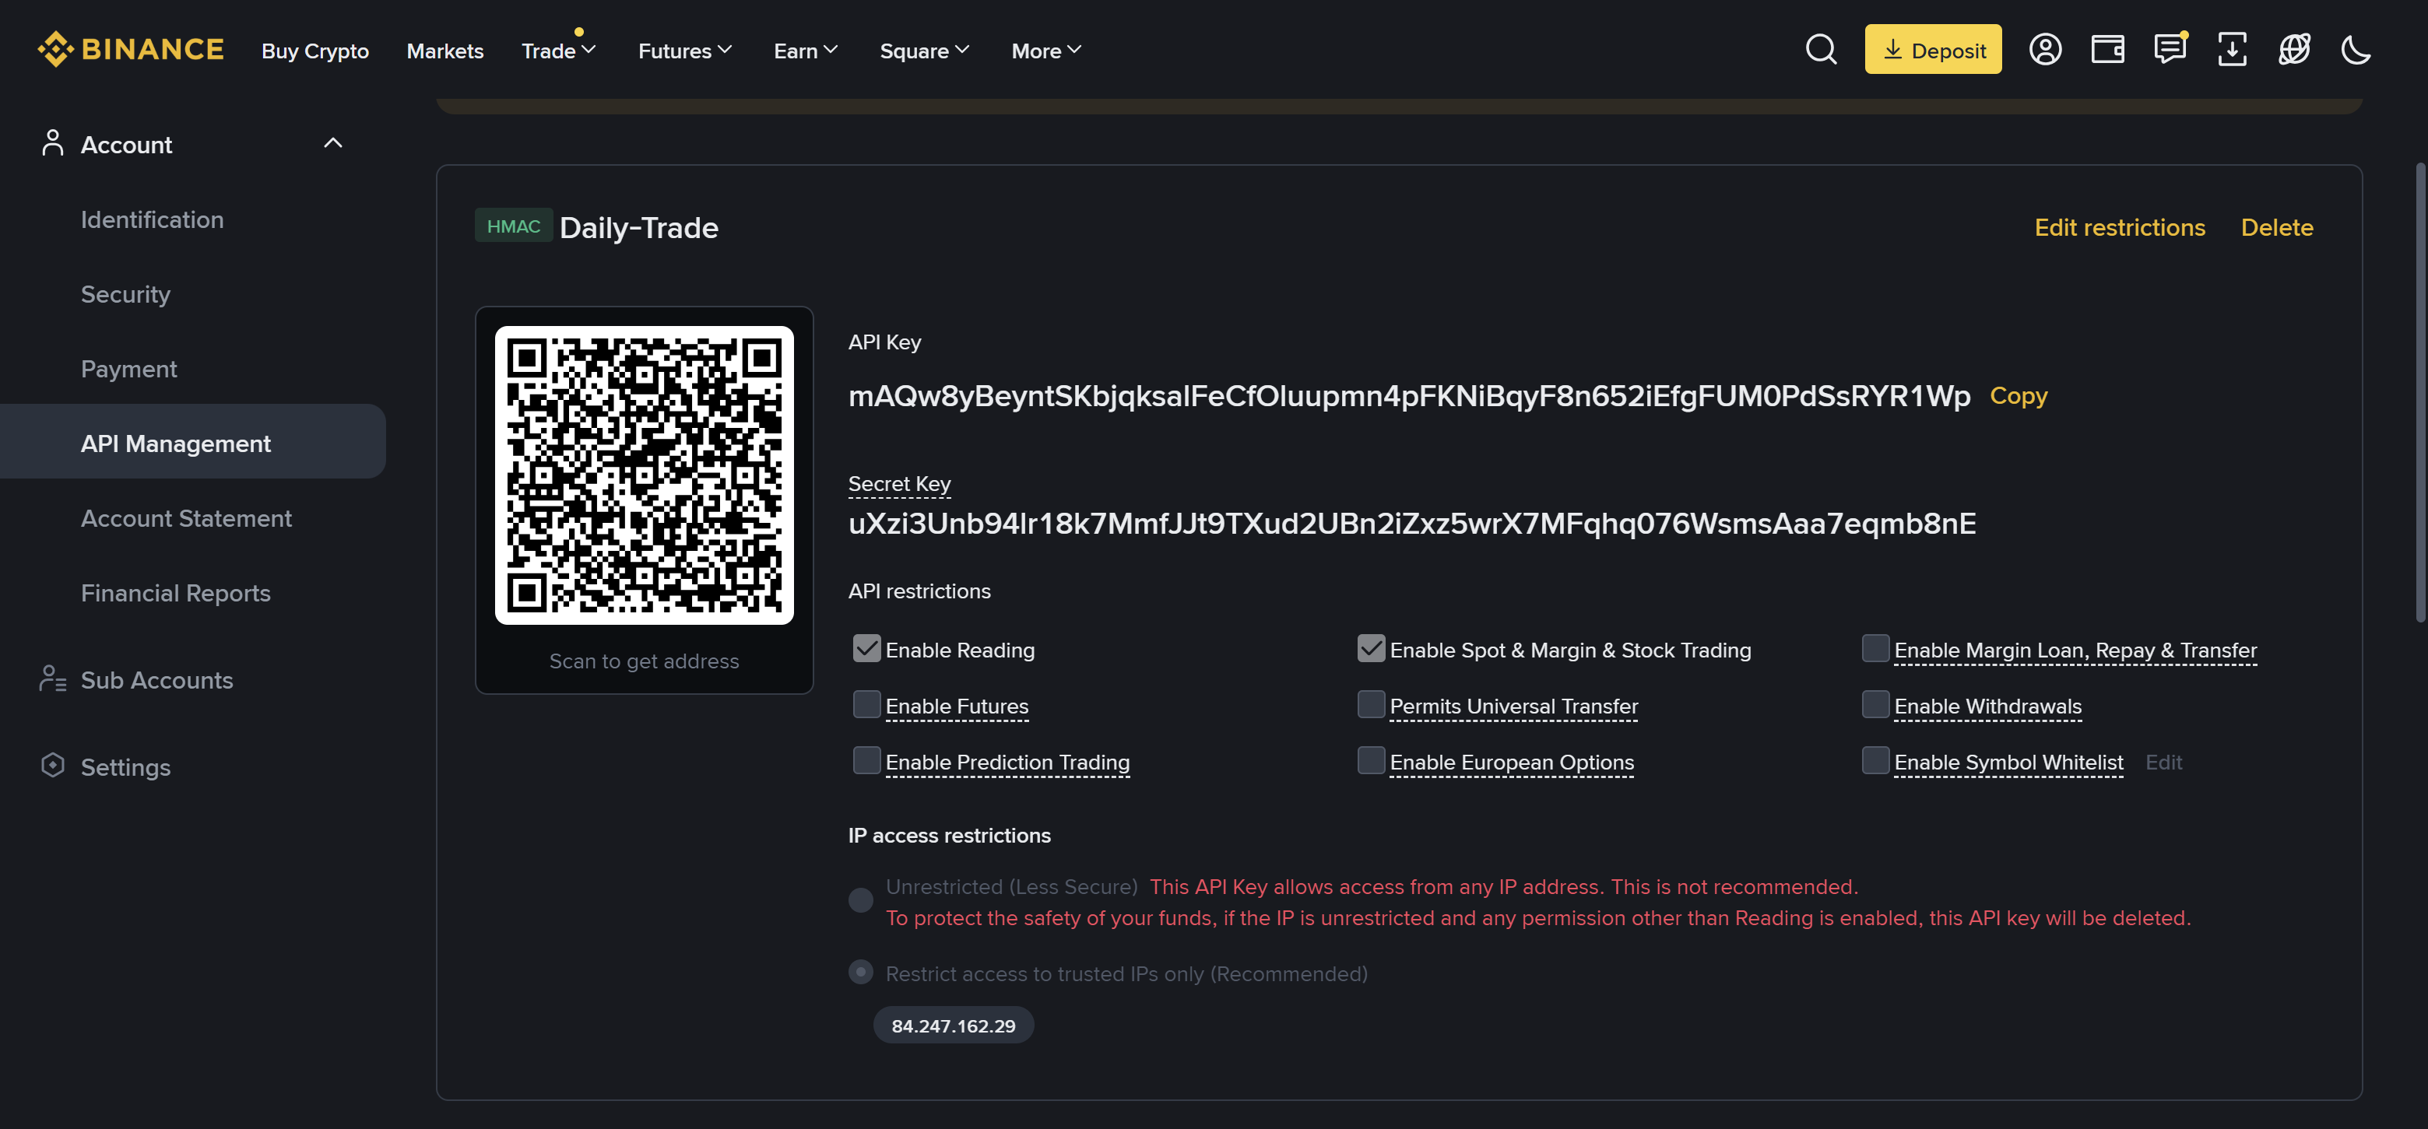Screen dimensions: 2428x1129
Task: Select Restrict access to trusted IPs radio
Action: coord(860,973)
